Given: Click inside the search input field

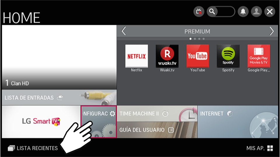Looking at the screenshot, I should pos(225,12).
